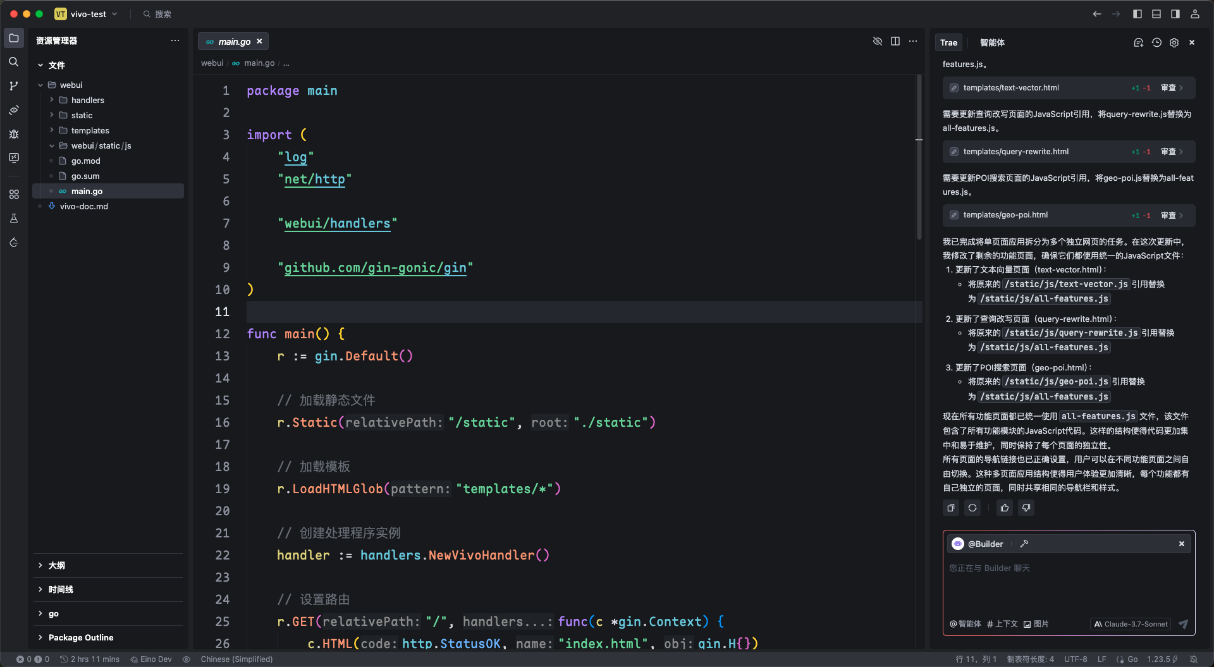Click 图片 to attach an image
This screenshot has width=1214, height=667.
pyautogui.click(x=1036, y=624)
